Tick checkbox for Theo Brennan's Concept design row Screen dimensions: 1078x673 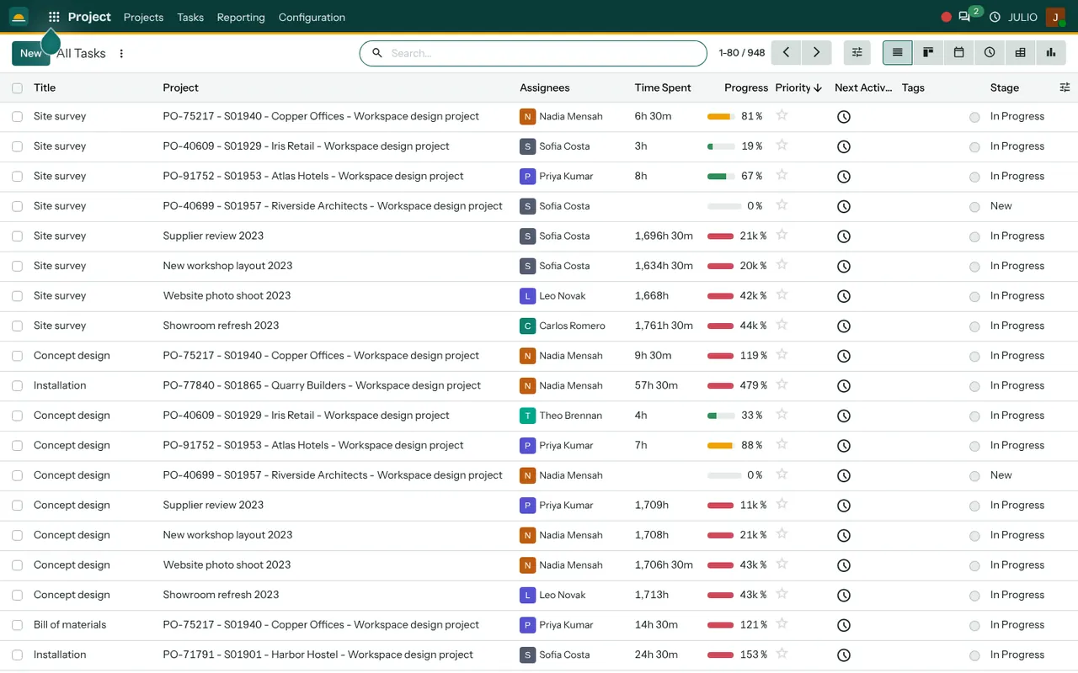click(x=17, y=416)
